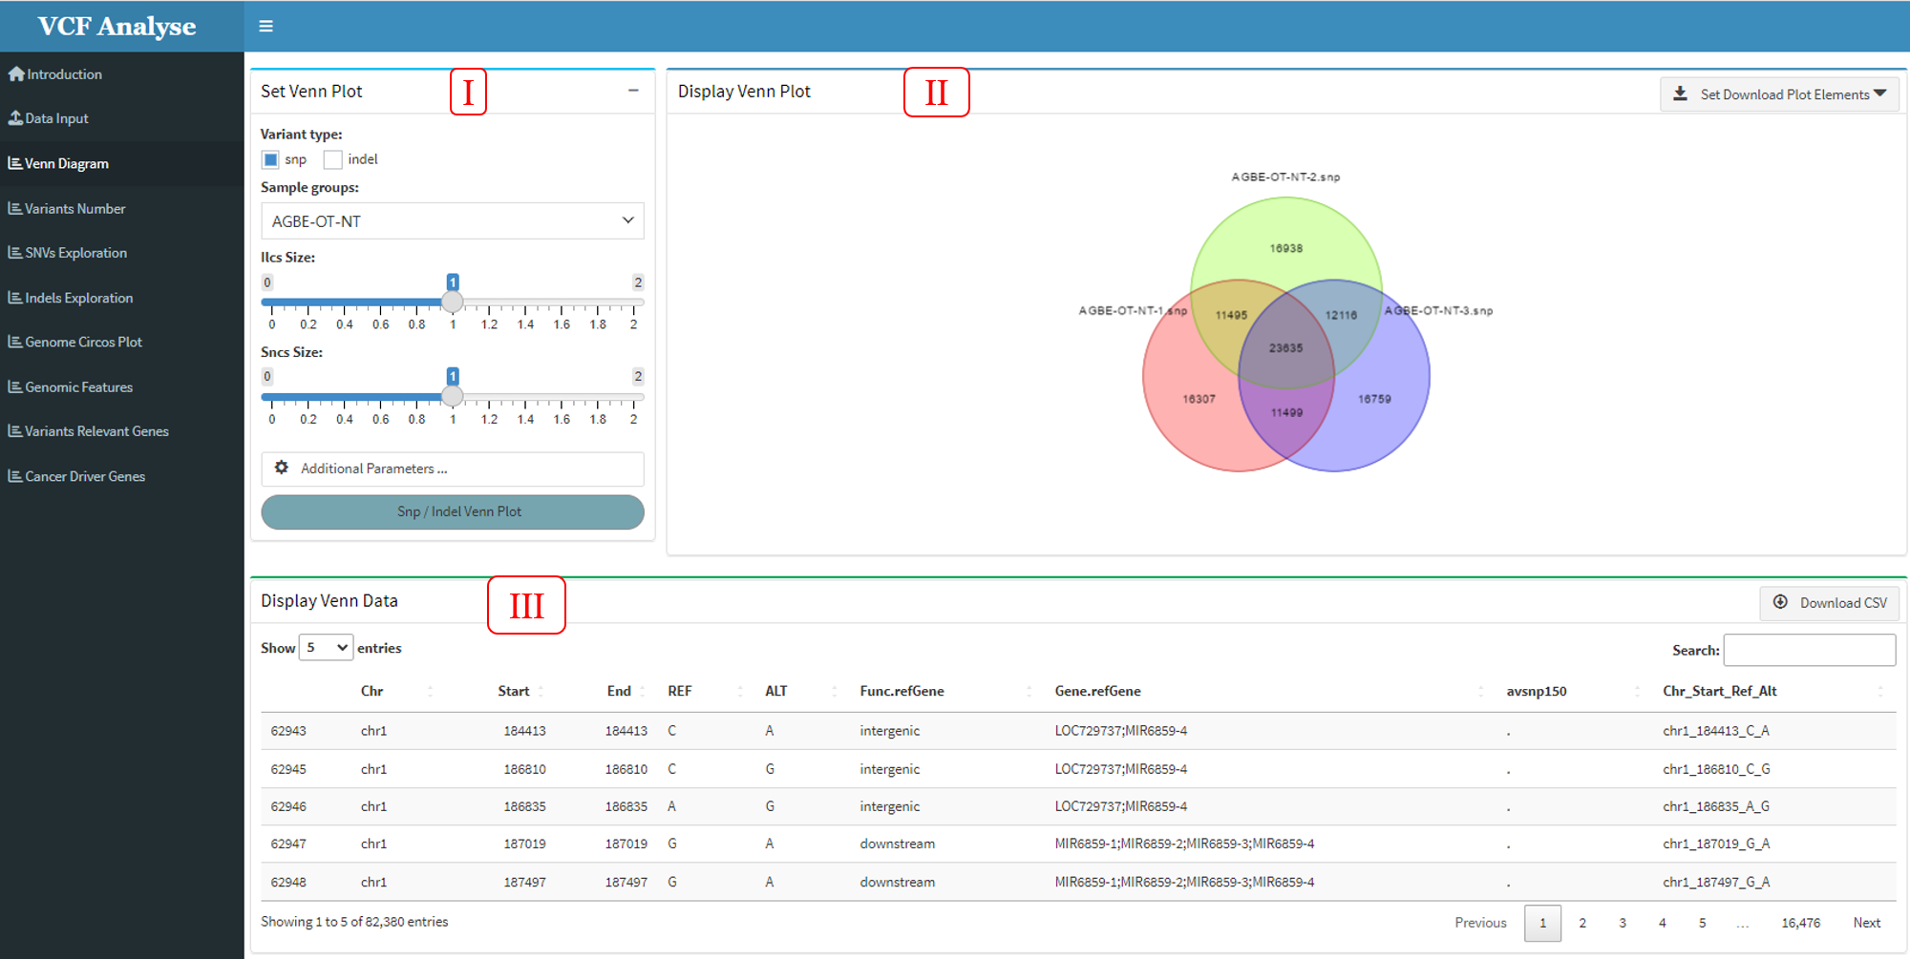Go to Data Input section
Viewport: 1910px width, 959px height.
pyautogui.click(x=56, y=118)
